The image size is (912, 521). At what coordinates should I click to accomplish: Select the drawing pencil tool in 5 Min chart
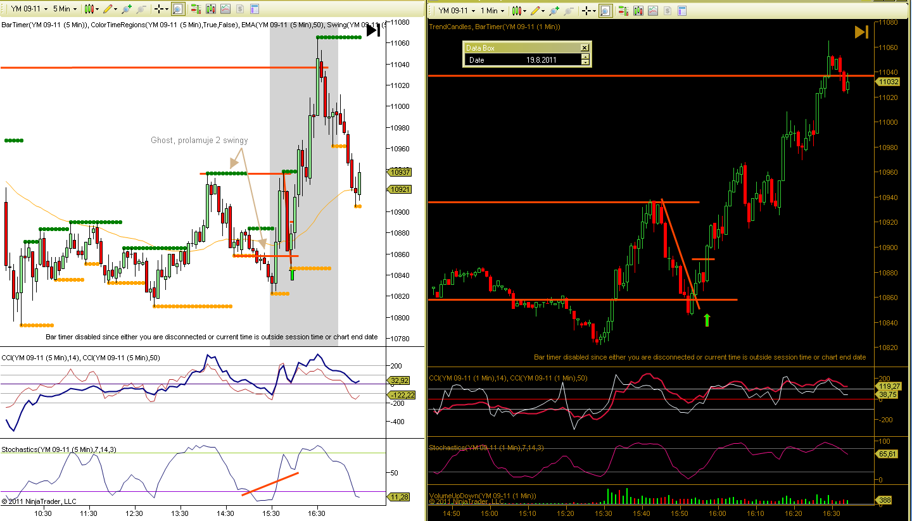click(108, 9)
